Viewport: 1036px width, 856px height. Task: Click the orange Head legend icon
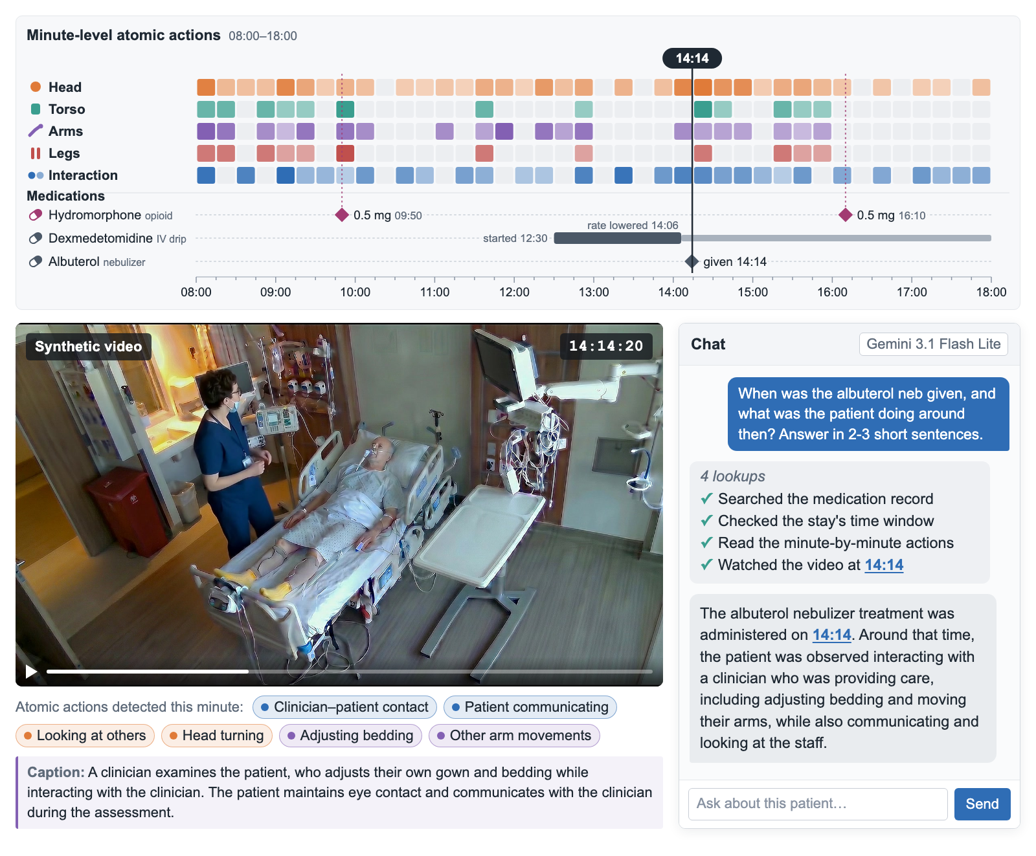tap(36, 87)
